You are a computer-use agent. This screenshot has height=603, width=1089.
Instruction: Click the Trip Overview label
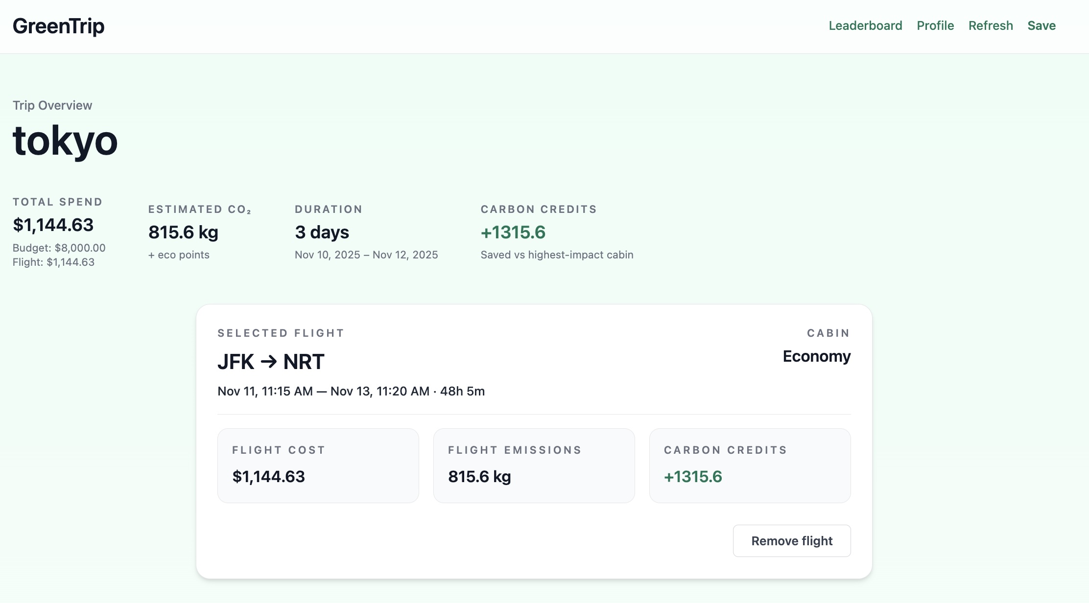click(x=52, y=105)
